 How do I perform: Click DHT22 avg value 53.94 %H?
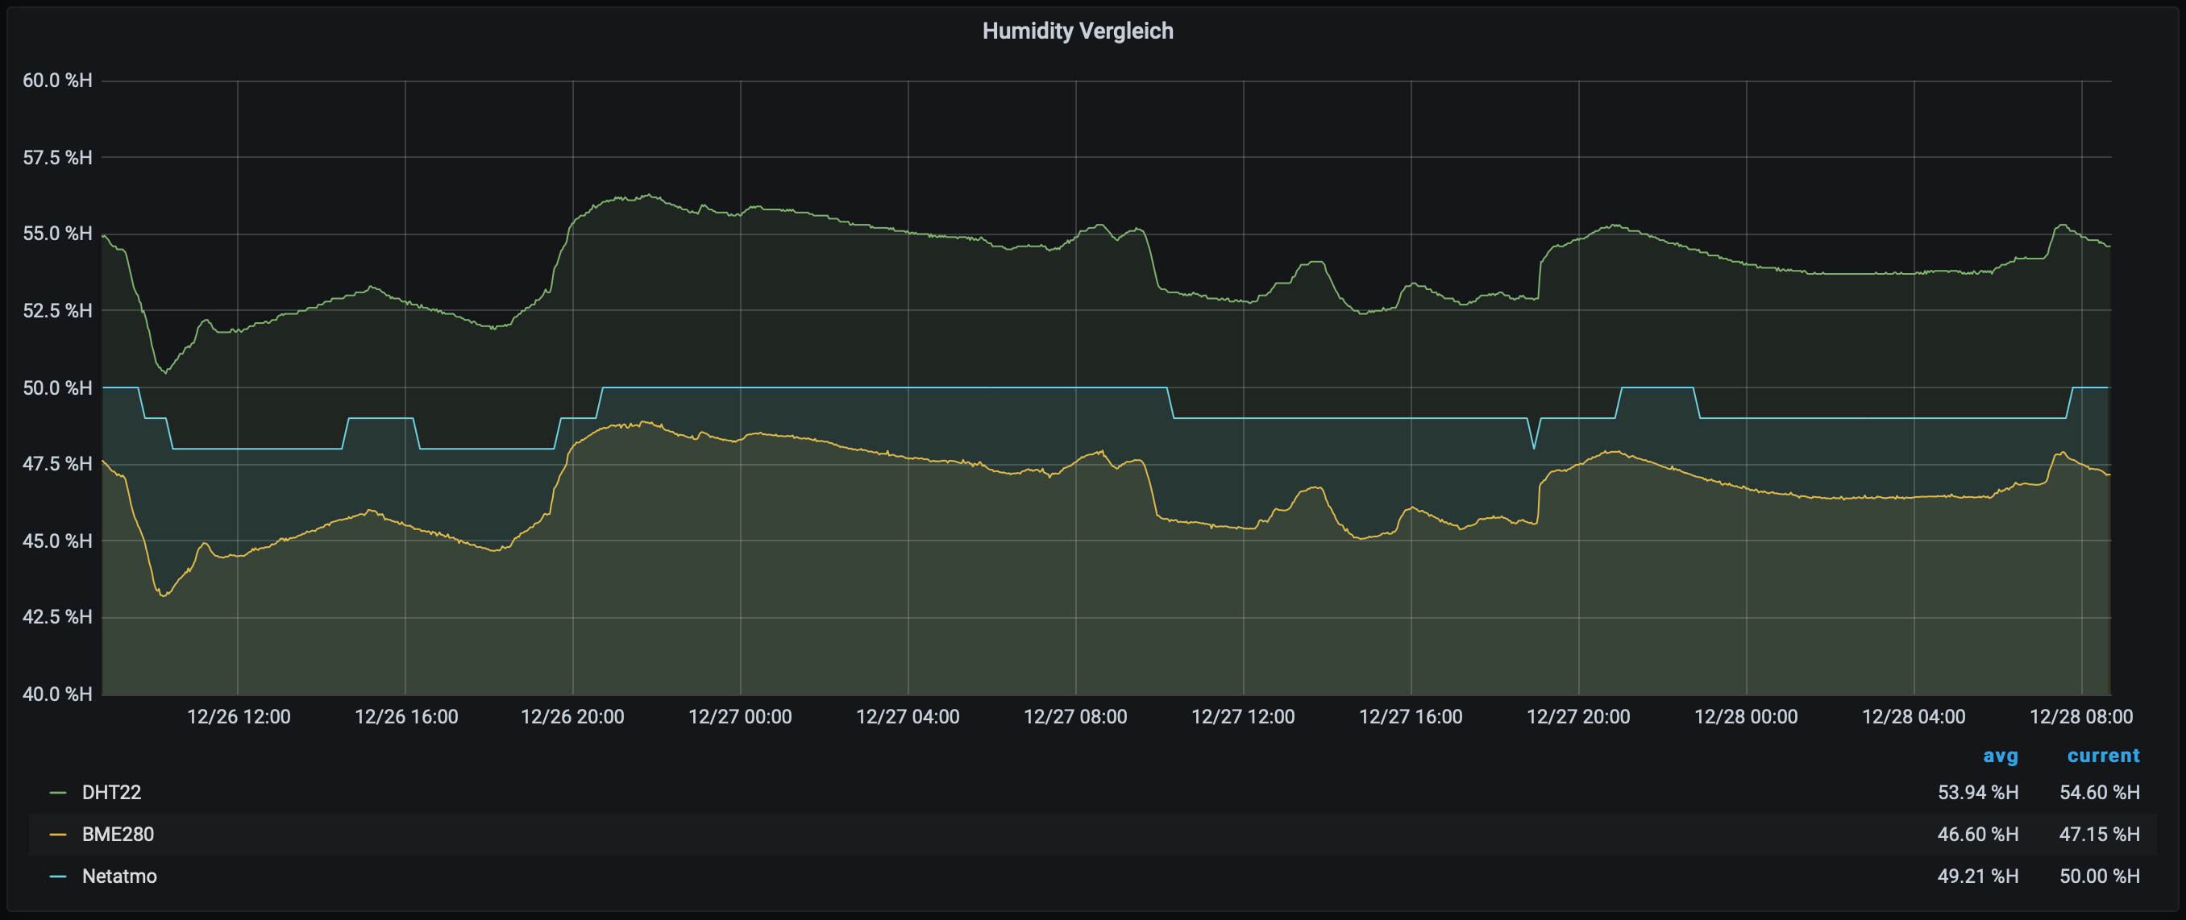(x=1977, y=793)
